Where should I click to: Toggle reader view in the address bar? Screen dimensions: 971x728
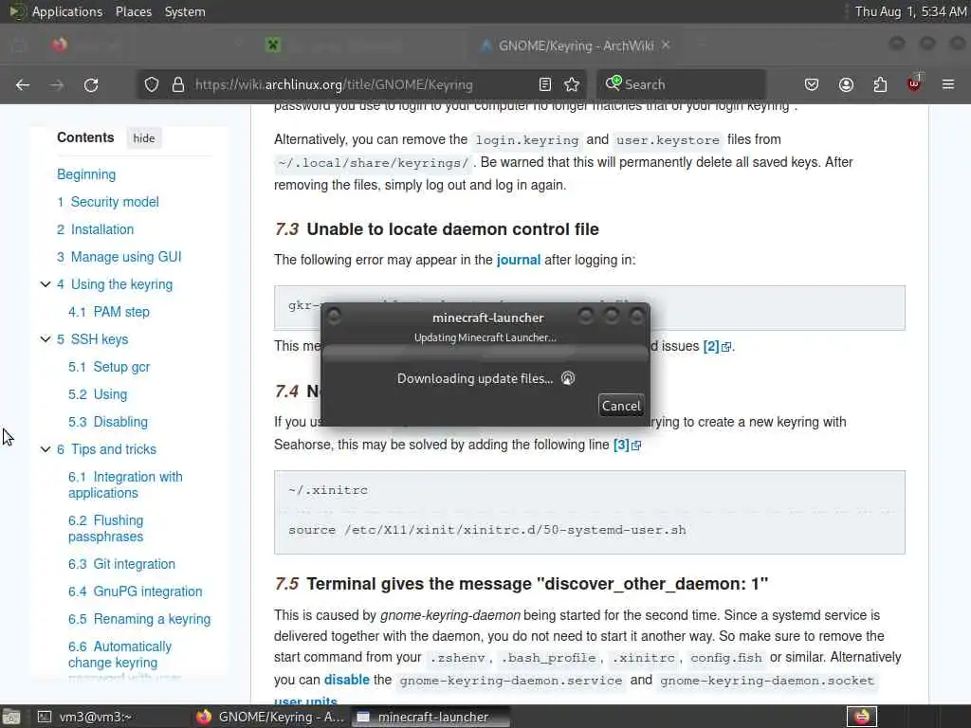tap(545, 84)
